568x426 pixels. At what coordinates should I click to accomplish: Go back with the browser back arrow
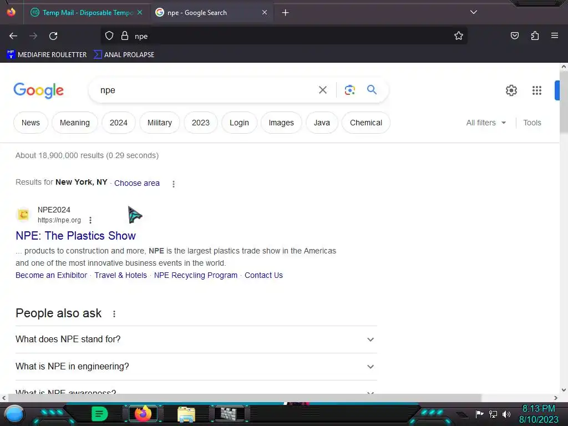[x=13, y=36]
